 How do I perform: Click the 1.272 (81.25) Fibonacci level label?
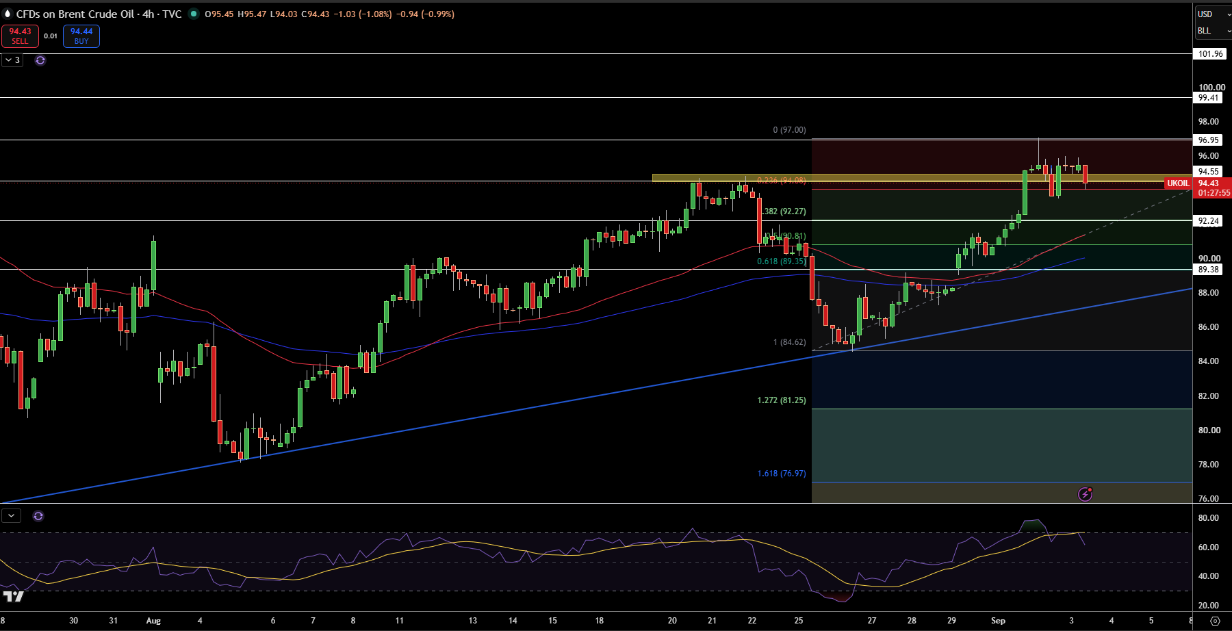coord(782,400)
